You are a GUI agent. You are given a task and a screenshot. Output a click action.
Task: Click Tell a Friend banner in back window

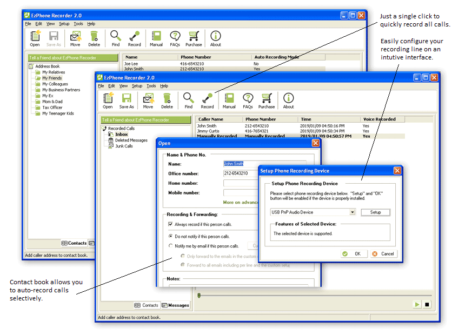click(73, 57)
